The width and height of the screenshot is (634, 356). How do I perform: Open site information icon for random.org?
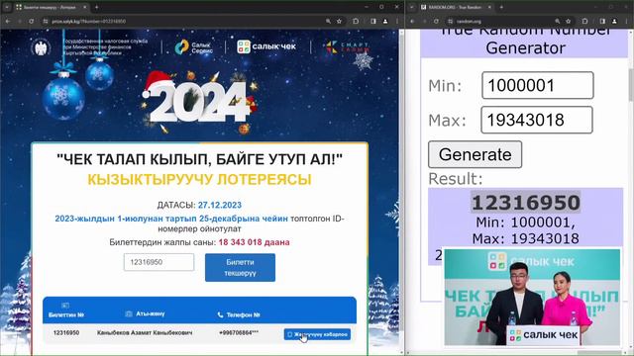[x=450, y=21]
